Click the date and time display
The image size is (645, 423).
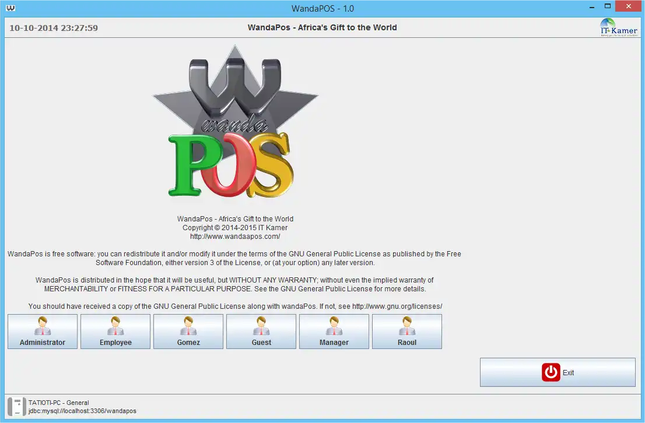click(x=54, y=28)
